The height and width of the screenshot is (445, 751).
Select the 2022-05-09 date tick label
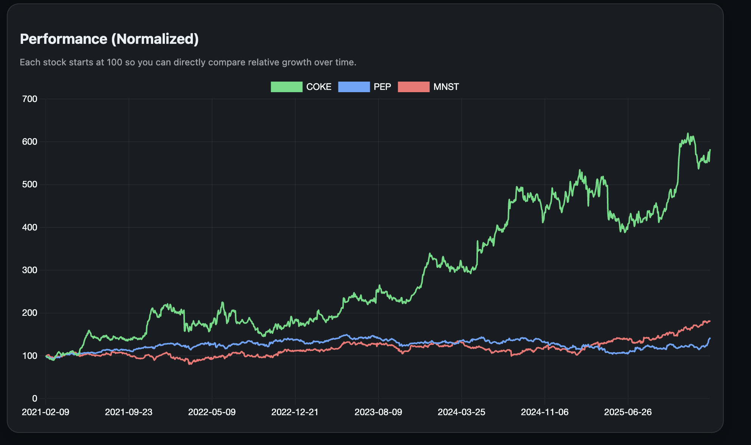(x=212, y=412)
